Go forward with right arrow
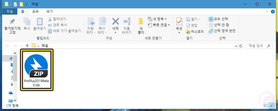This screenshot has height=111, width=278. [x=15, y=46]
